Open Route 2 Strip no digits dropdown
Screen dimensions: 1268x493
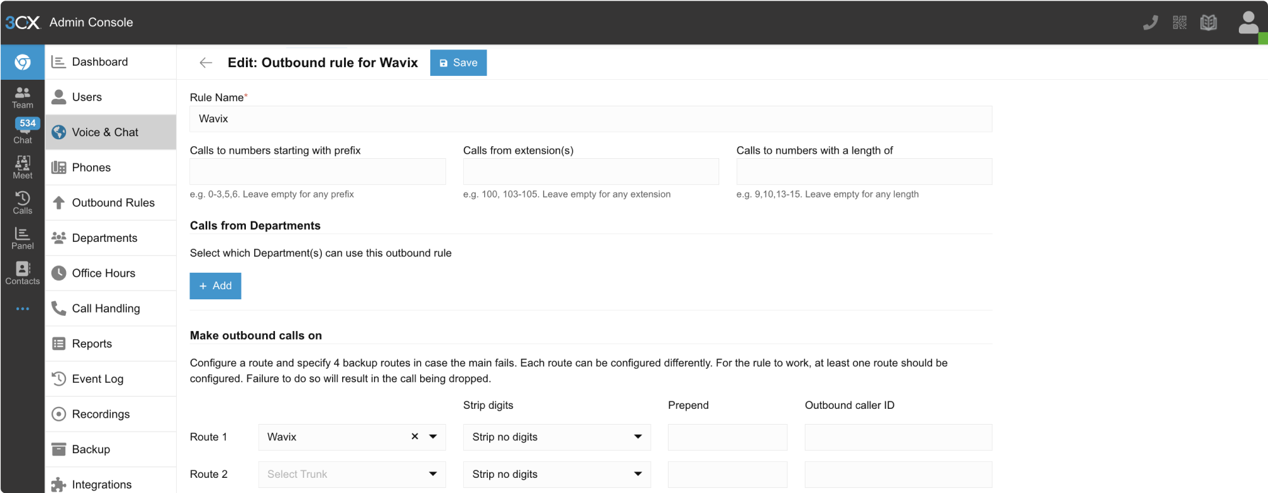pos(557,475)
